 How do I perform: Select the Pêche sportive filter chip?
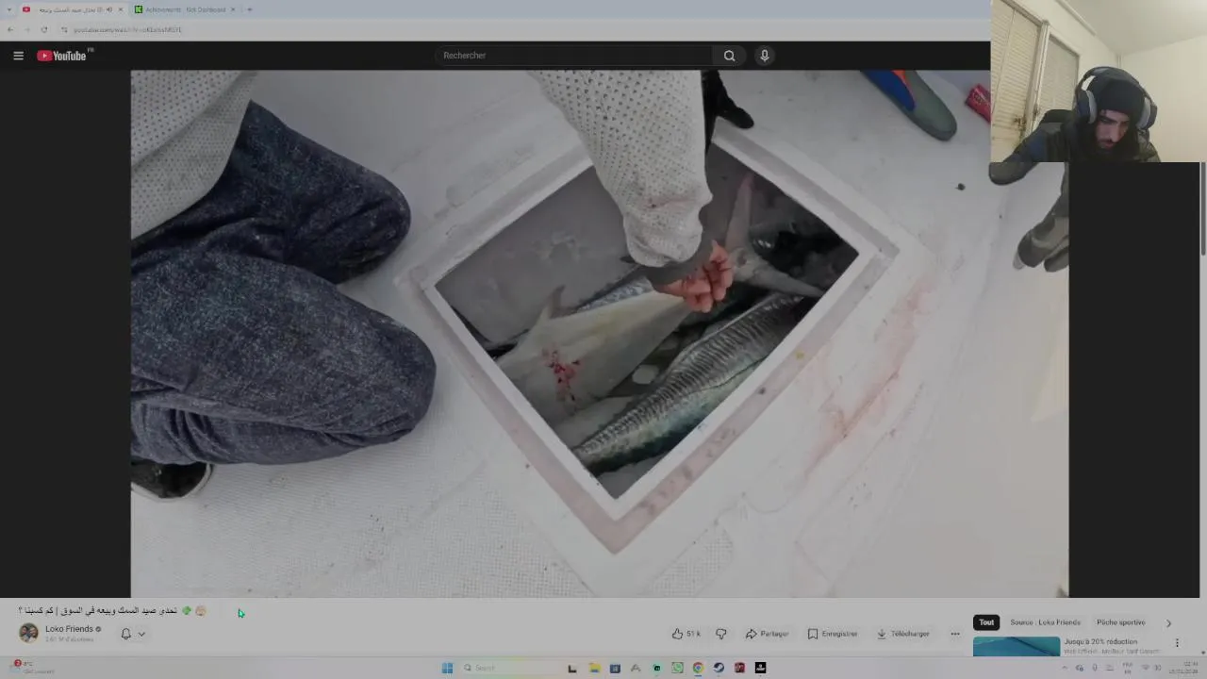(1120, 622)
